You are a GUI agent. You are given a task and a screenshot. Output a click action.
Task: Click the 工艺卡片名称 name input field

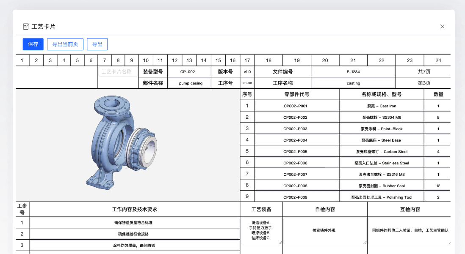(x=118, y=72)
